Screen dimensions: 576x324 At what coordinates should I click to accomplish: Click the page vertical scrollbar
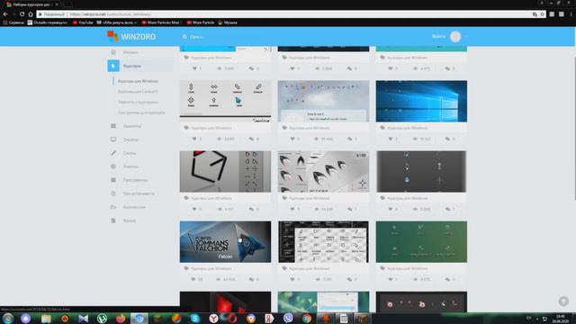(574, 129)
